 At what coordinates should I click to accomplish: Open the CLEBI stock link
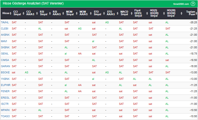point(5,29)
